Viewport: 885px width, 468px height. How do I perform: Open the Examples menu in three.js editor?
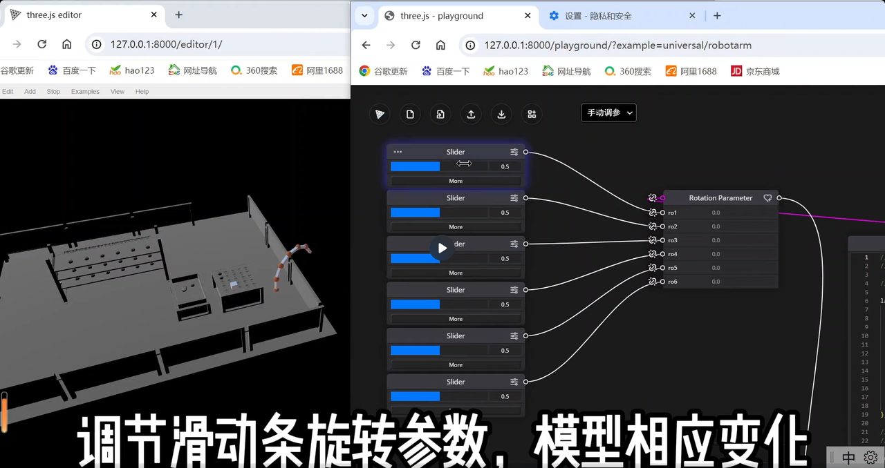click(85, 91)
